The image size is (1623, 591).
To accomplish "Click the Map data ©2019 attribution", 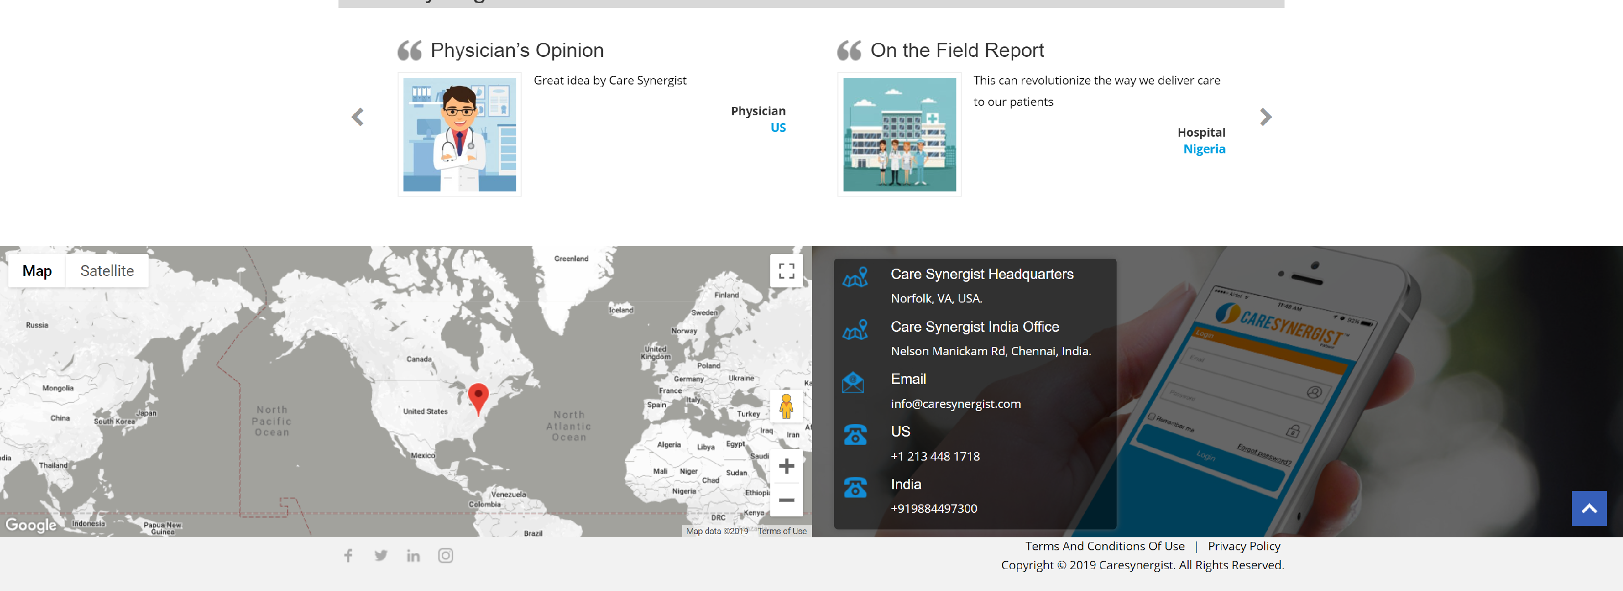I will tap(717, 531).
